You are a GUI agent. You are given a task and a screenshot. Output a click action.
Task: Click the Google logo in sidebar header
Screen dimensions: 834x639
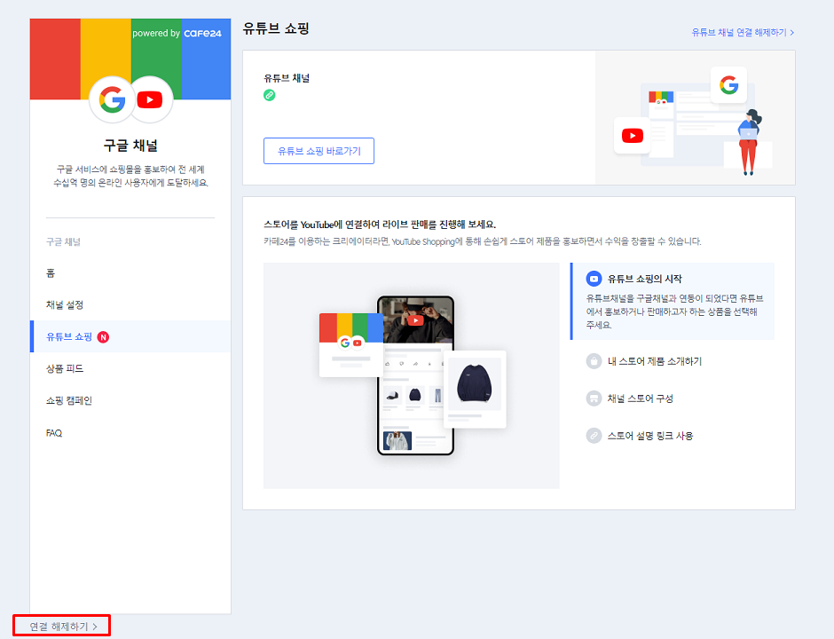click(x=112, y=99)
